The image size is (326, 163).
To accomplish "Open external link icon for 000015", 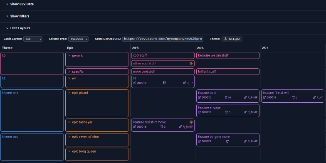I will pyautogui.click(x=200, y=97).
